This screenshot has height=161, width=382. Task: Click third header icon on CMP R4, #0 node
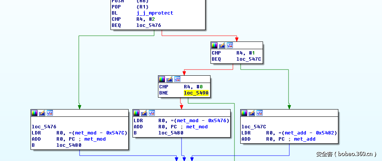click(x=177, y=79)
